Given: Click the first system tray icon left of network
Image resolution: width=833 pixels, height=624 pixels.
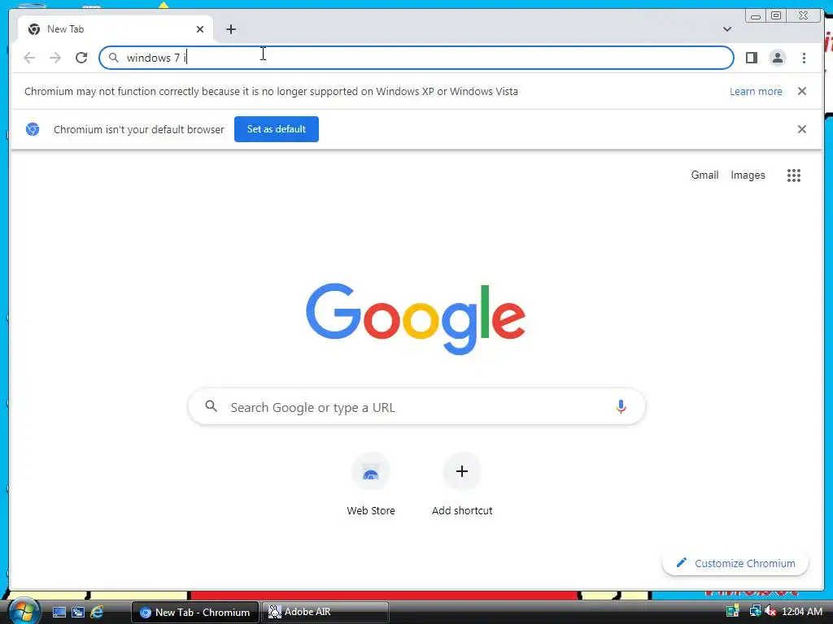Looking at the screenshot, I should pyautogui.click(x=733, y=611).
